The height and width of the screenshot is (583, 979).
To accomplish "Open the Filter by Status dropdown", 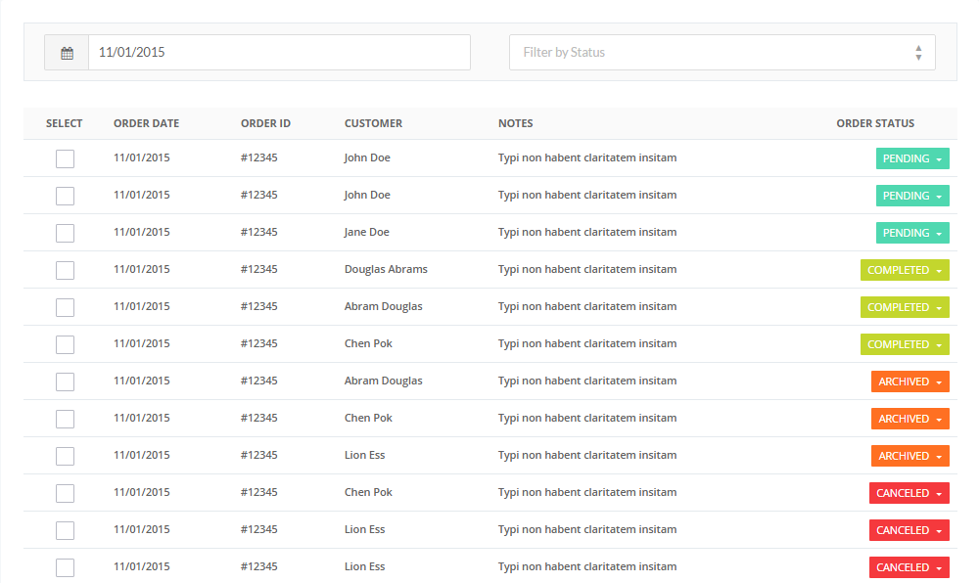I will pyautogui.click(x=722, y=53).
